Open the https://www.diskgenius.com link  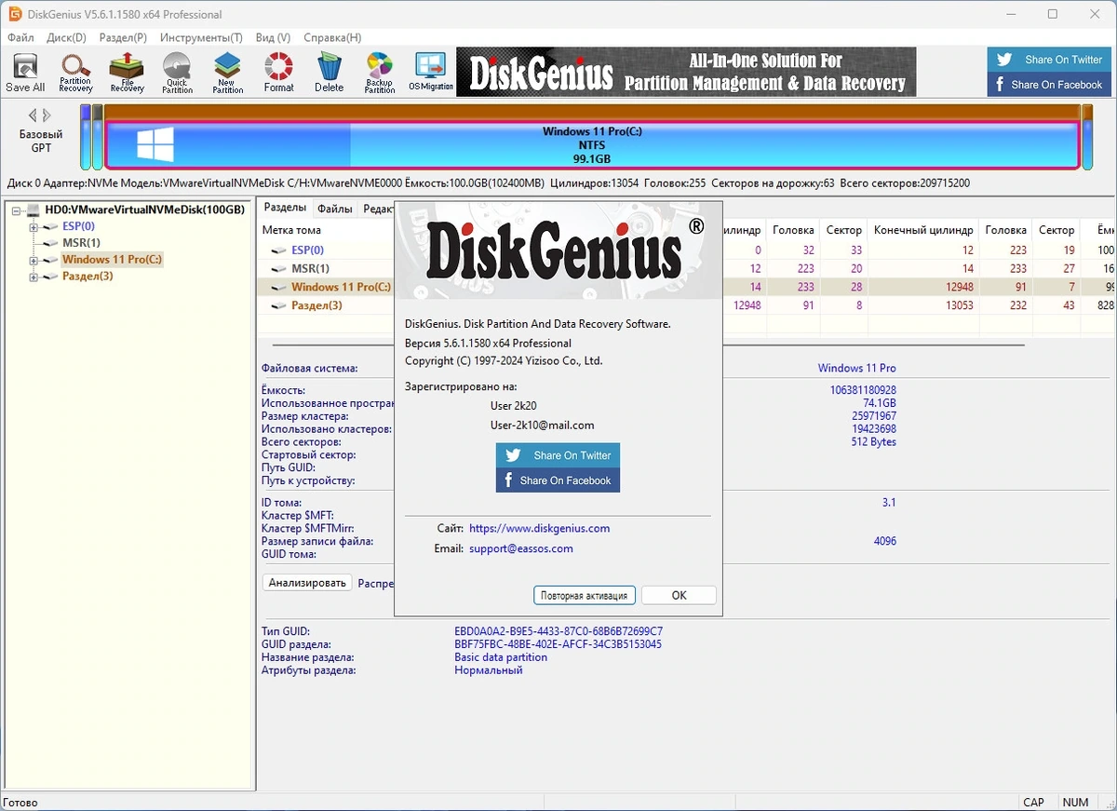click(539, 528)
